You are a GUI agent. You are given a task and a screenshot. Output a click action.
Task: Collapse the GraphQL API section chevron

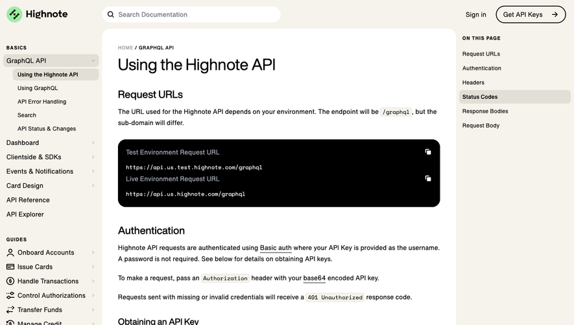pyautogui.click(x=93, y=61)
